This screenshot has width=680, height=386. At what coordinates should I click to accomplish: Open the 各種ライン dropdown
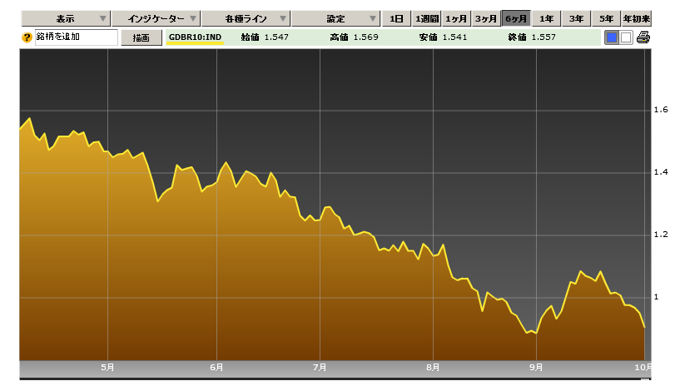point(246,18)
